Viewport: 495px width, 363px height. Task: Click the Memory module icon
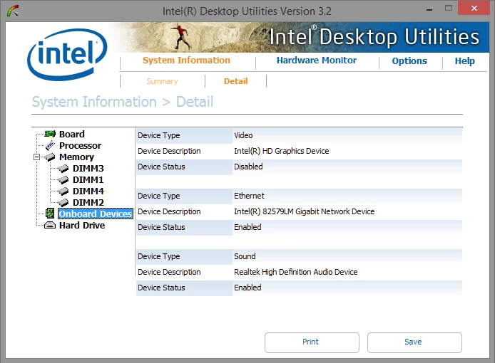[50, 157]
